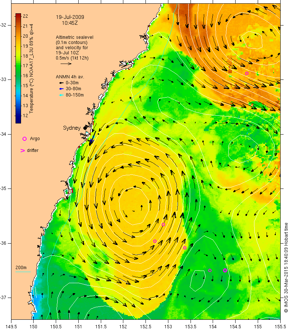Click the longitude axis label "149.5"
Image resolution: width=288 pixels, height=329 pixels.
pos(11,326)
